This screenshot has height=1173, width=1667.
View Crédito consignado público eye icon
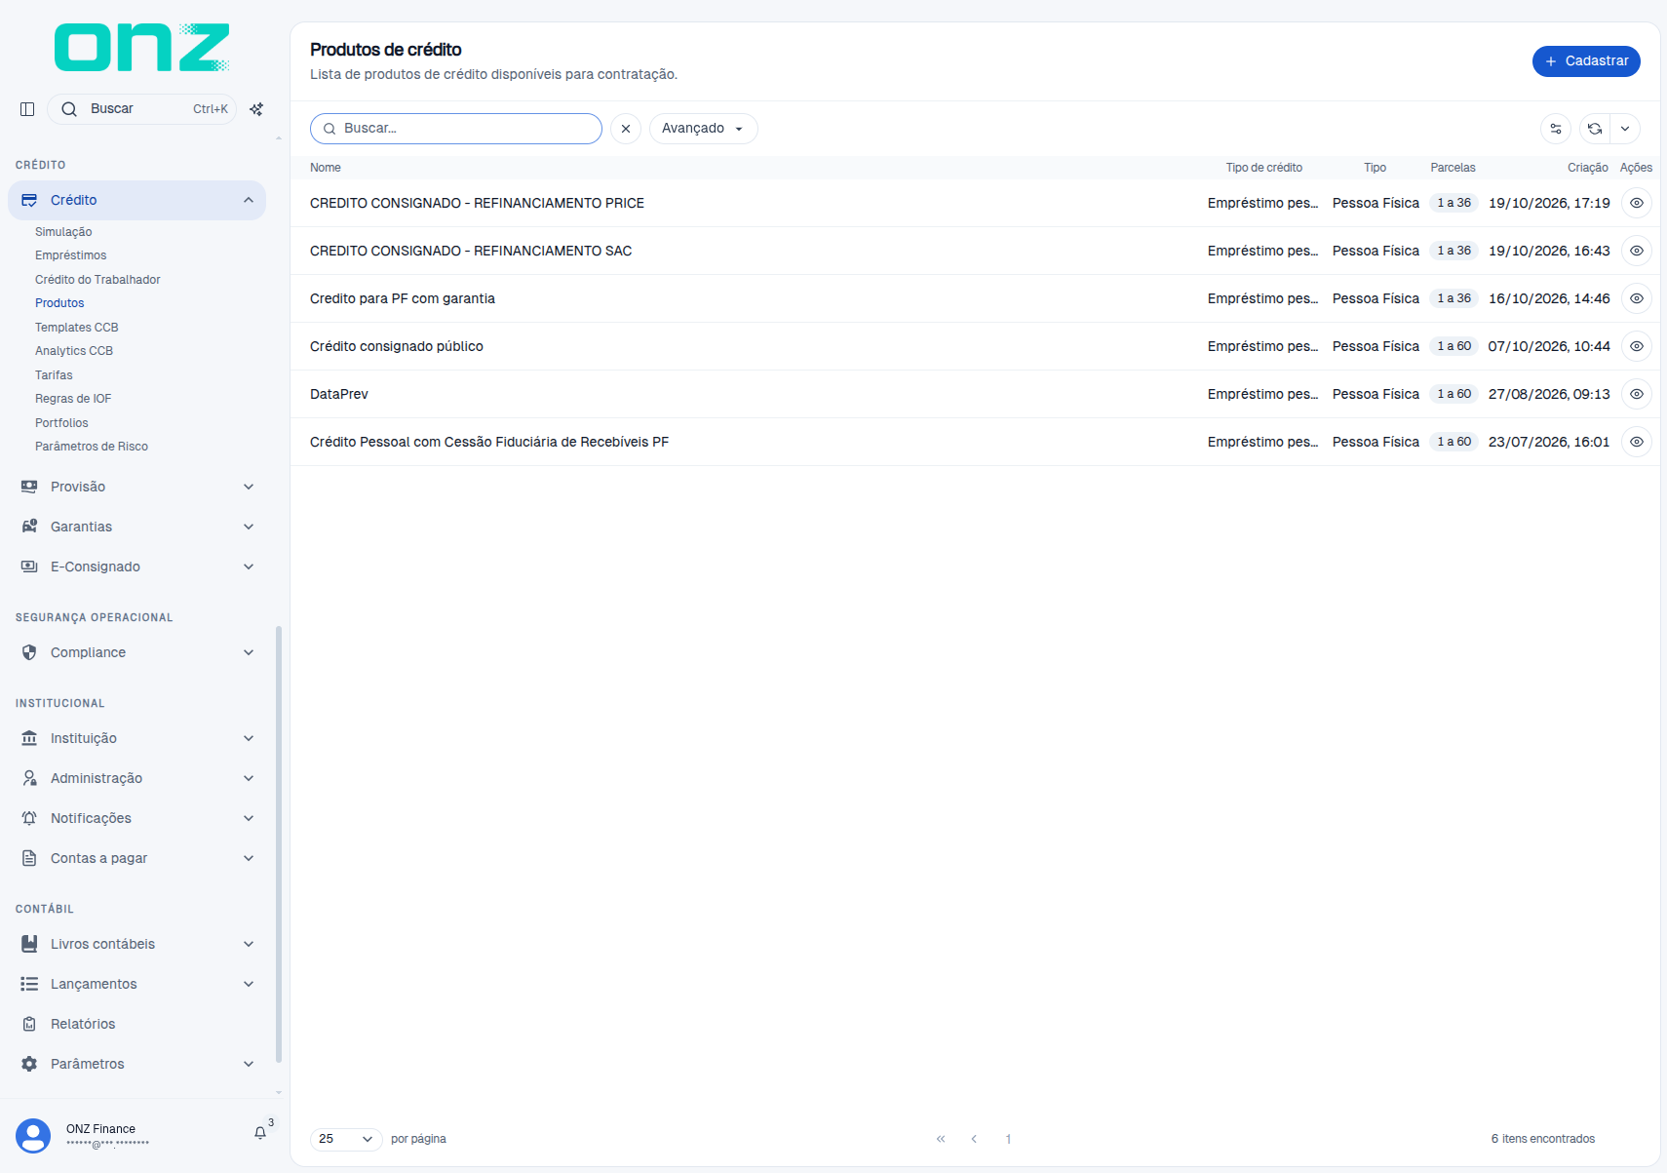1637,346
